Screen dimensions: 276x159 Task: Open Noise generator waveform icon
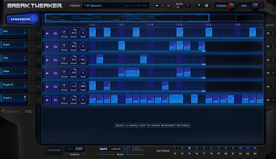(38, 73)
